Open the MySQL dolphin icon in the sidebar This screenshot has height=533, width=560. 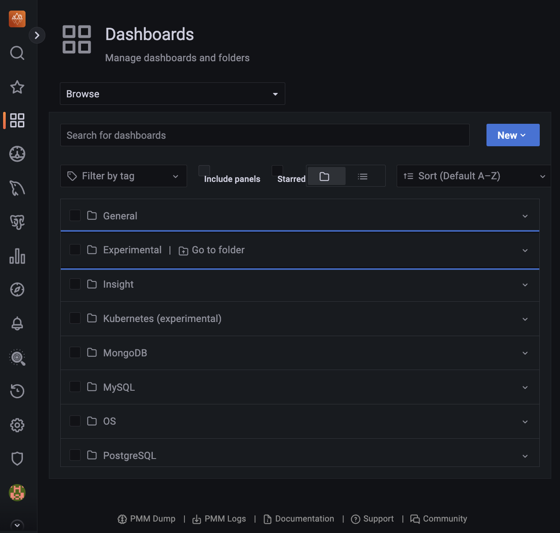point(17,188)
